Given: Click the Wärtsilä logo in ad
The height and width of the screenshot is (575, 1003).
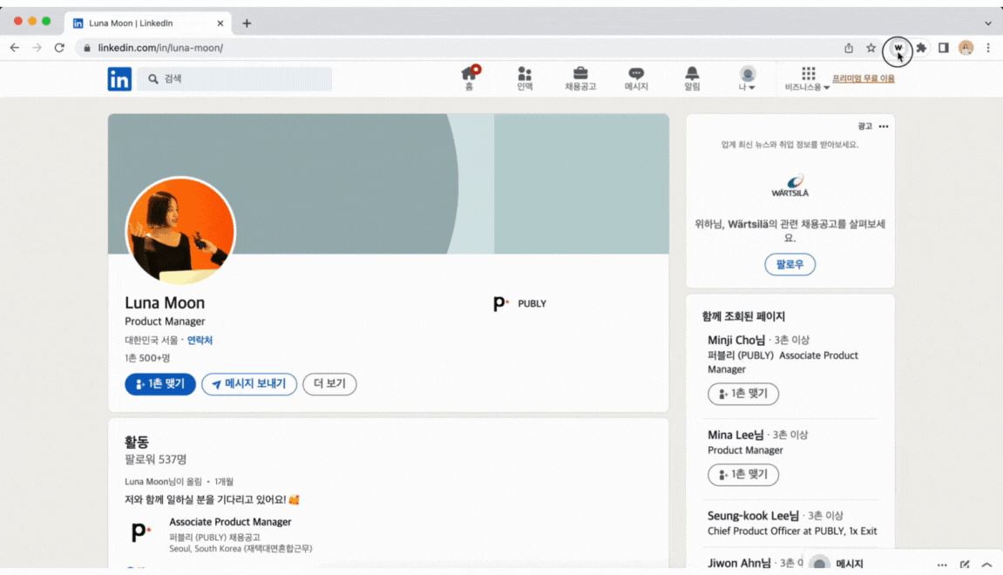Looking at the screenshot, I should pyautogui.click(x=790, y=186).
